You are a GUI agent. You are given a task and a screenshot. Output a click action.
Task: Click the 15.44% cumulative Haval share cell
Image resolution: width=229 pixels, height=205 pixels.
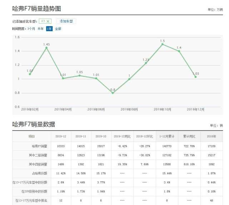click(x=167, y=173)
